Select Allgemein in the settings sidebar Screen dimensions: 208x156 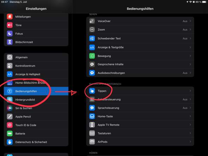(36, 58)
